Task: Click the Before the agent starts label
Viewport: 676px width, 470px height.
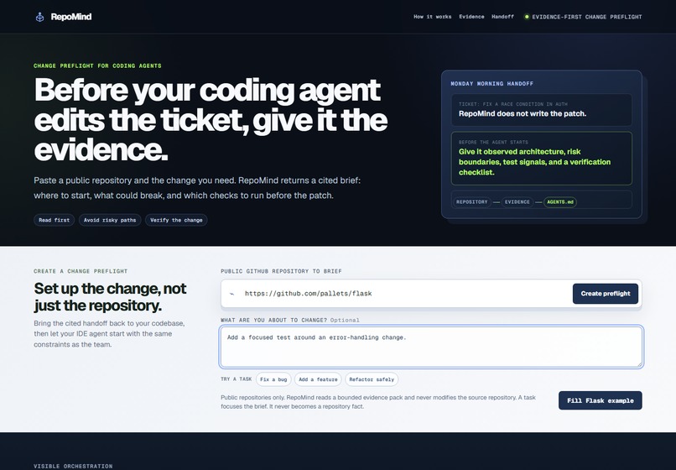Action: pos(493,142)
